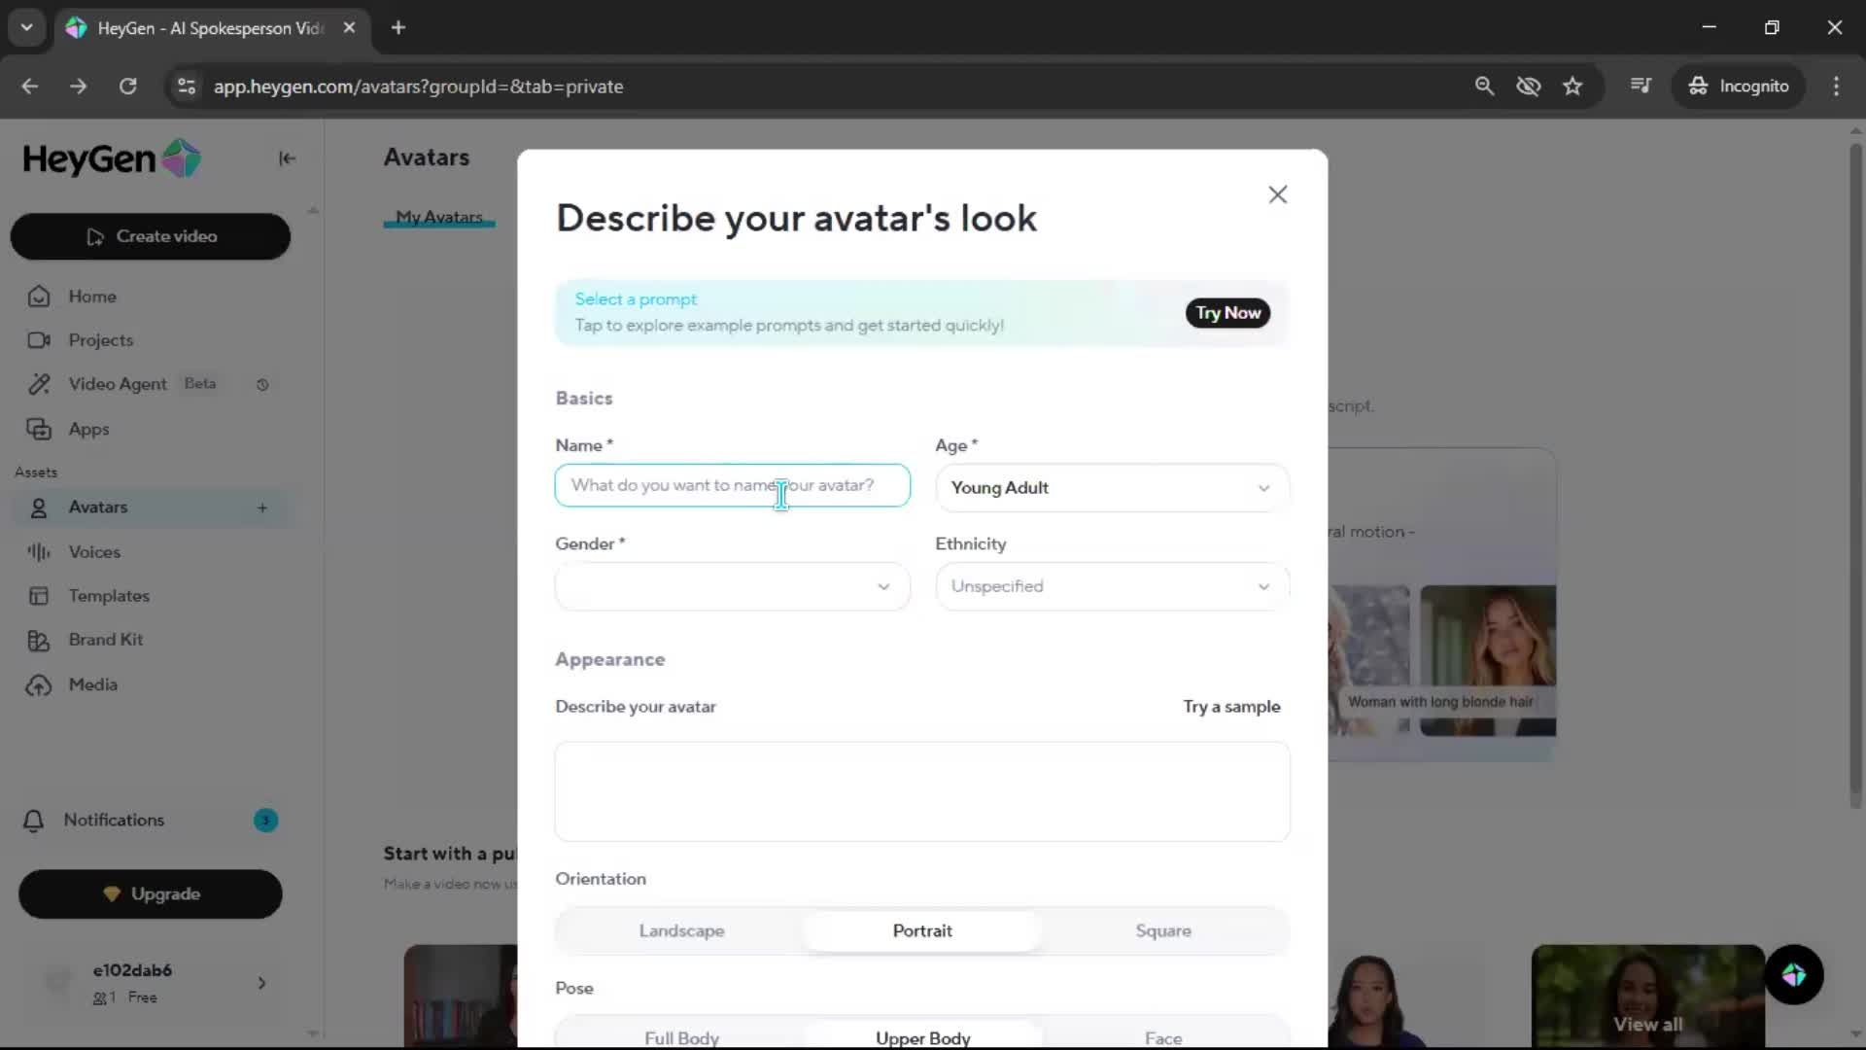Go to Voices in sidebar

click(94, 551)
